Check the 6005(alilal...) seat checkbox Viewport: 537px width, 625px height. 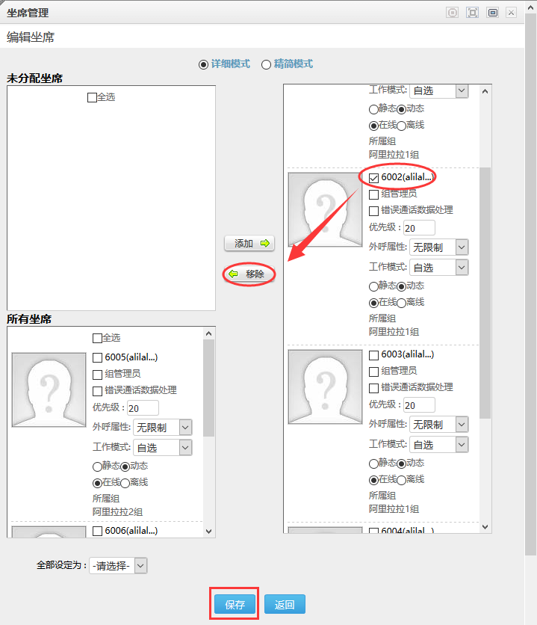(x=98, y=357)
